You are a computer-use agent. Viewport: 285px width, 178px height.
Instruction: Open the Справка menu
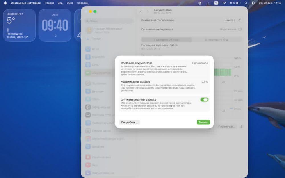point(82,3)
